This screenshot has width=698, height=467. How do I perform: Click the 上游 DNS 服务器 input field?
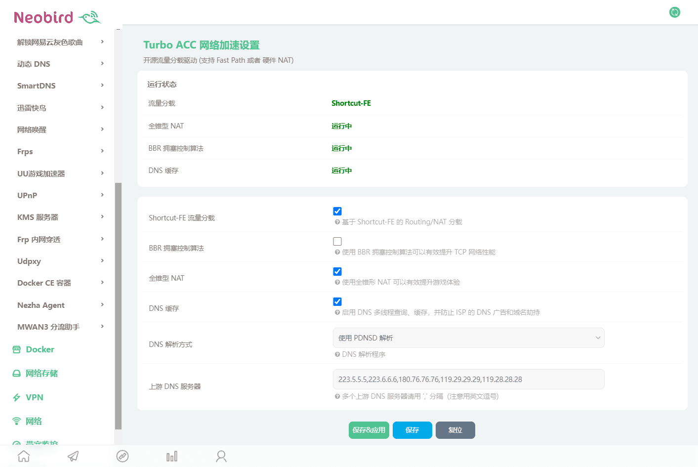point(468,379)
